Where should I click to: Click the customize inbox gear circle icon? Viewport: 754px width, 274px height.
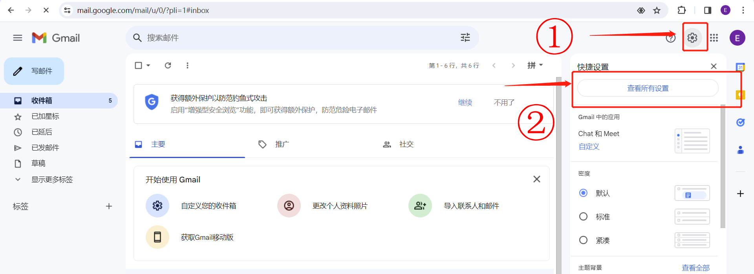coord(157,206)
